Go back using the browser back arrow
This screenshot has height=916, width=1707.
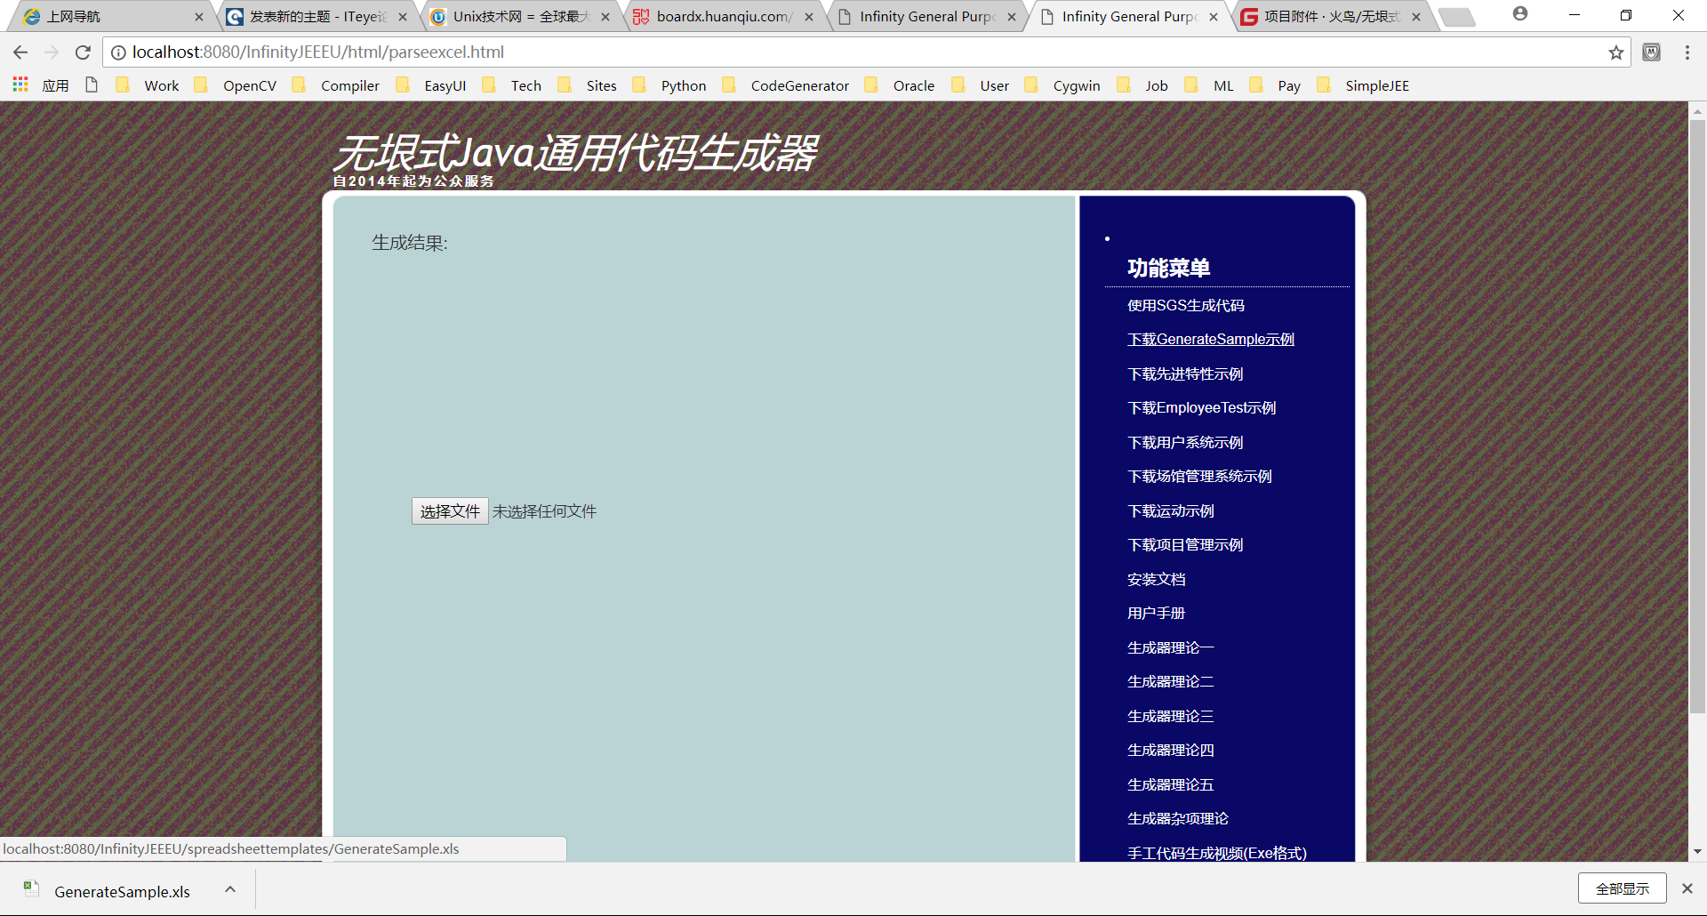(x=20, y=52)
